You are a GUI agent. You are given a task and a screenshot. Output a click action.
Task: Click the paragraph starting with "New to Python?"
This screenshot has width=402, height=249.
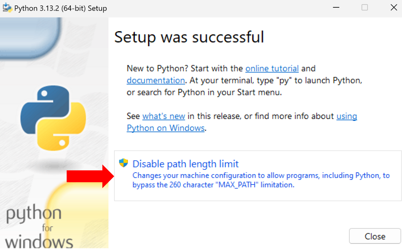pyautogui.click(x=225, y=80)
